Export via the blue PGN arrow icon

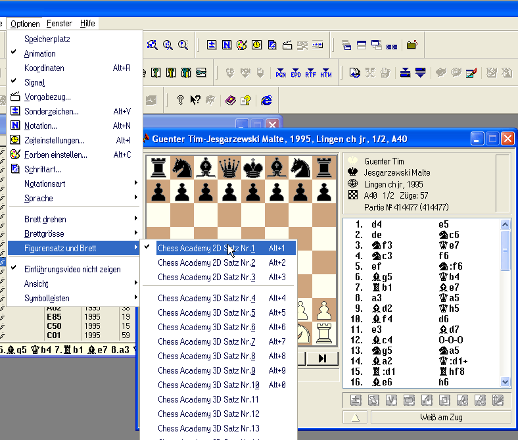click(x=281, y=73)
